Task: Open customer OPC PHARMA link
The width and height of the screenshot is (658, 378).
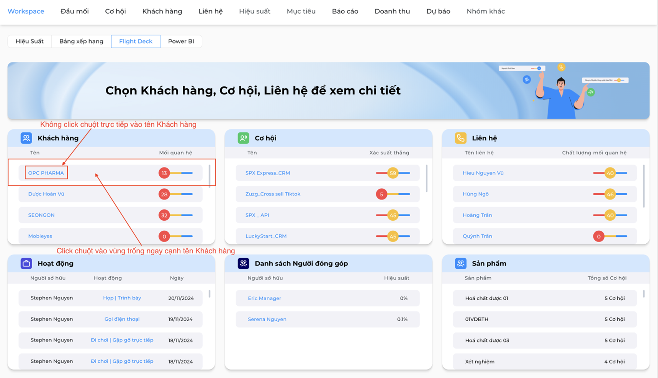Action: point(46,173)
